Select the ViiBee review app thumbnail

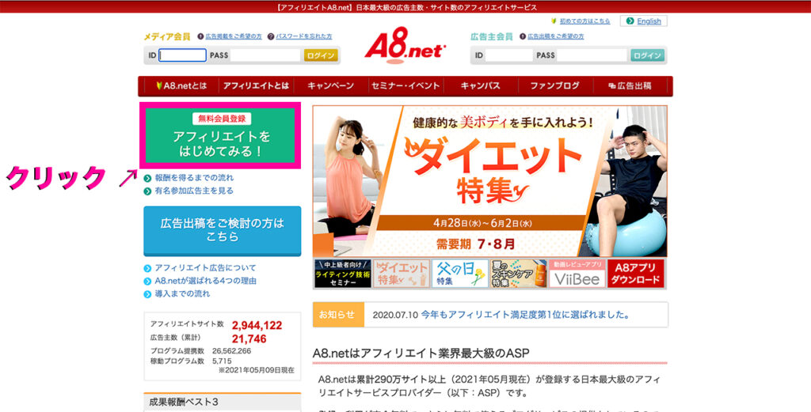(x=577, y=274)
